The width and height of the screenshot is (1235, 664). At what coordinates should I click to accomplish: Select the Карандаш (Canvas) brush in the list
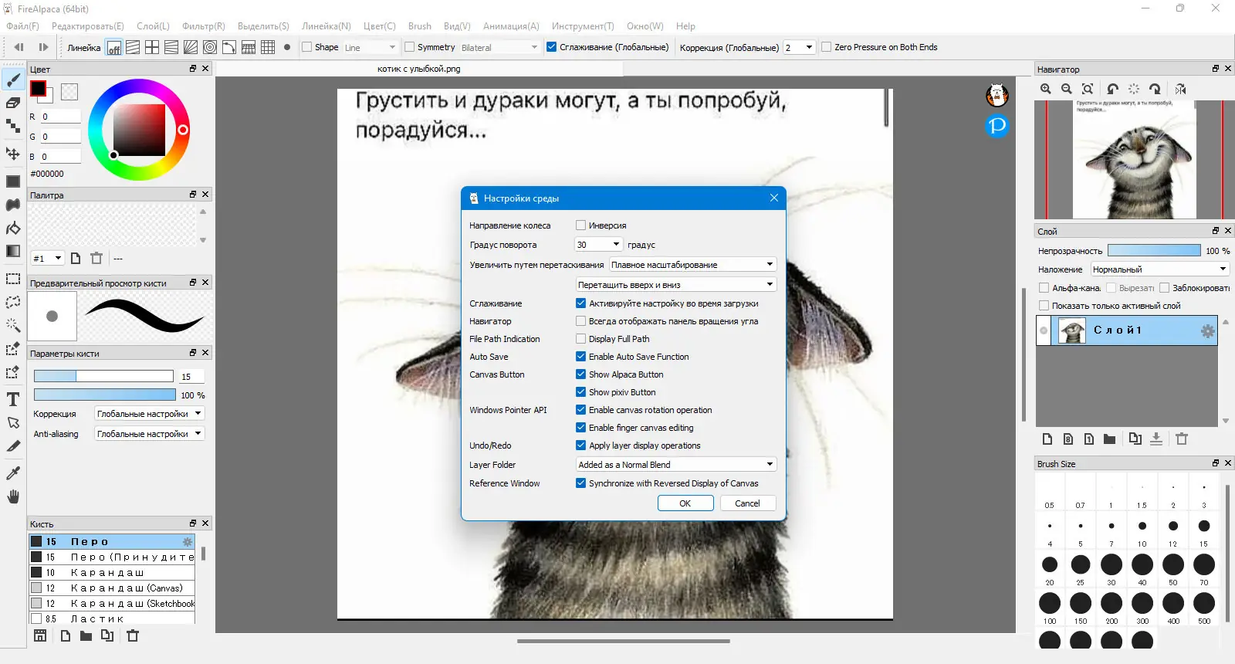pyautogui.click(x=112, y=588)
